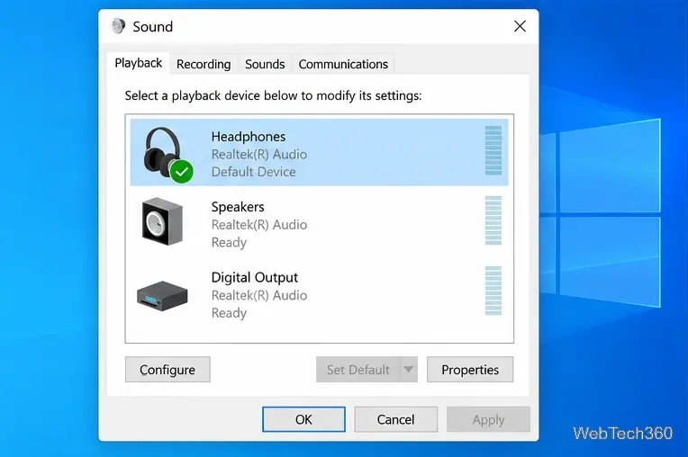Click the Speakers volume level meter

493,220
